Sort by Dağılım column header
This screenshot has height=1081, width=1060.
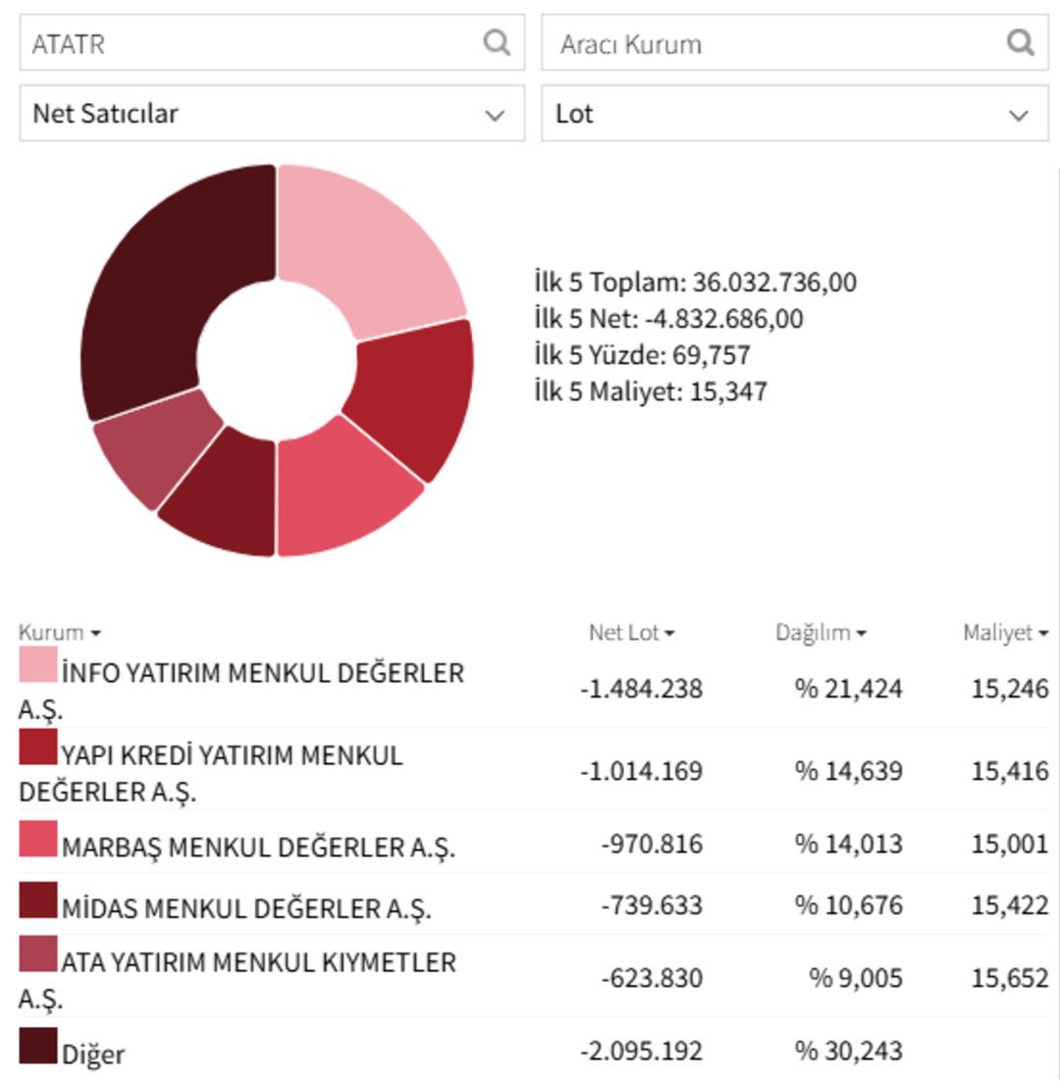[x=820, y=633]
